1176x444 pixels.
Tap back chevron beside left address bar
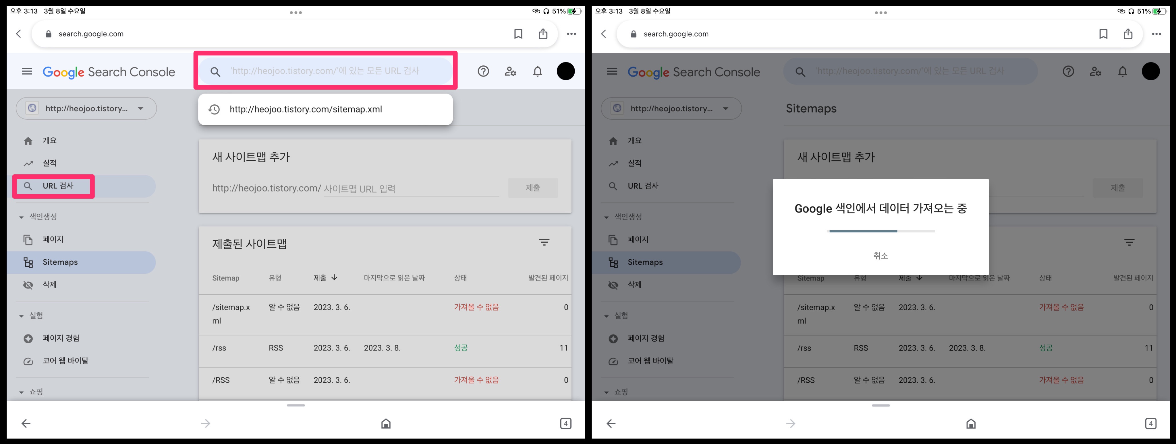click(19, 34)
